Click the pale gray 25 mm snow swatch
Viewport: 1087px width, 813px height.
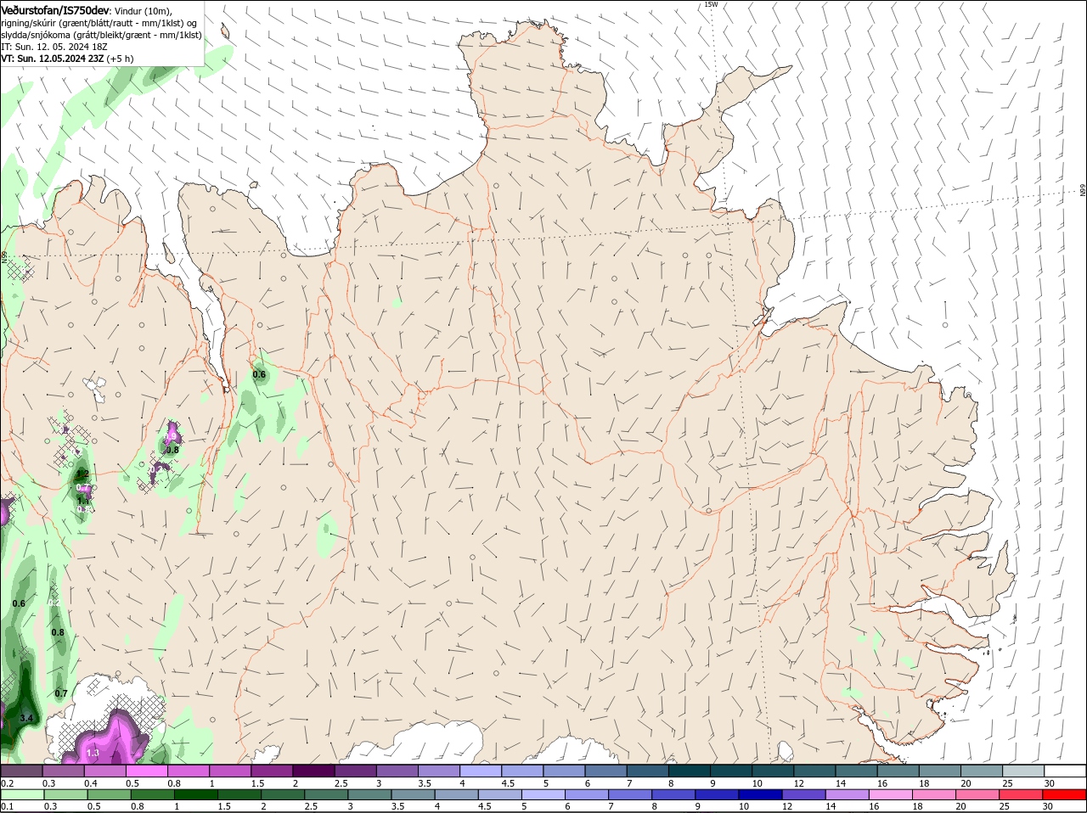[1023, 771]
